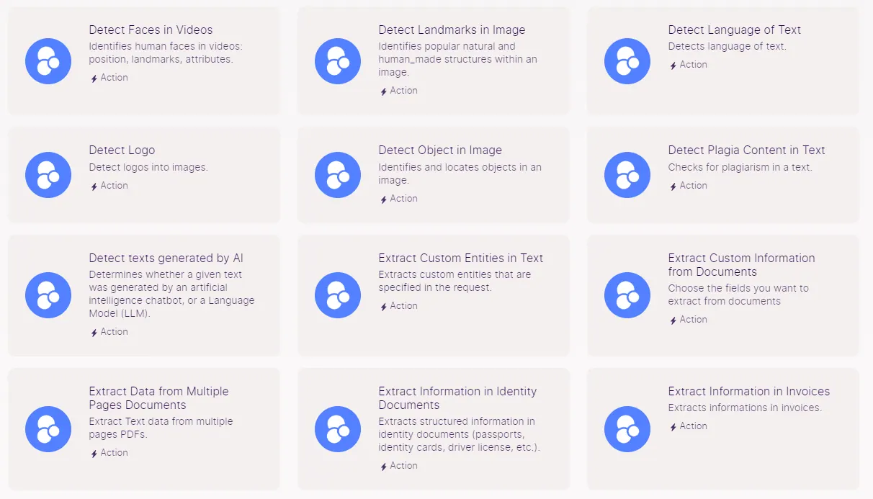Click the Extract Information in Invoices icon
Screen dimensions: 873x499
[x=627, y=429]
